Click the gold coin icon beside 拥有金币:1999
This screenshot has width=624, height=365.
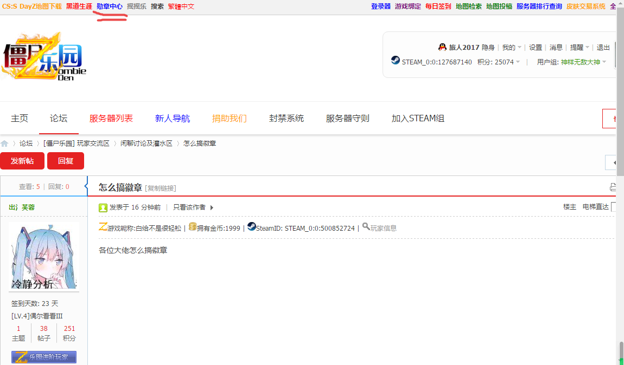[193, 227]
